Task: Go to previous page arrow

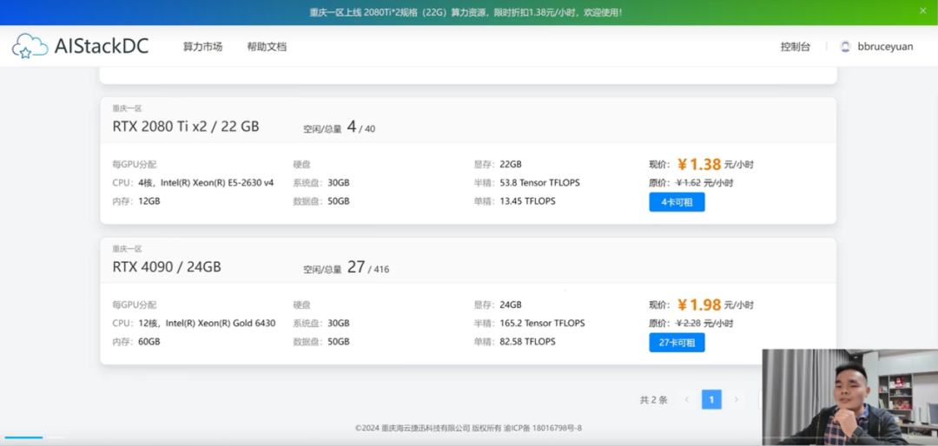Action: 687,399
